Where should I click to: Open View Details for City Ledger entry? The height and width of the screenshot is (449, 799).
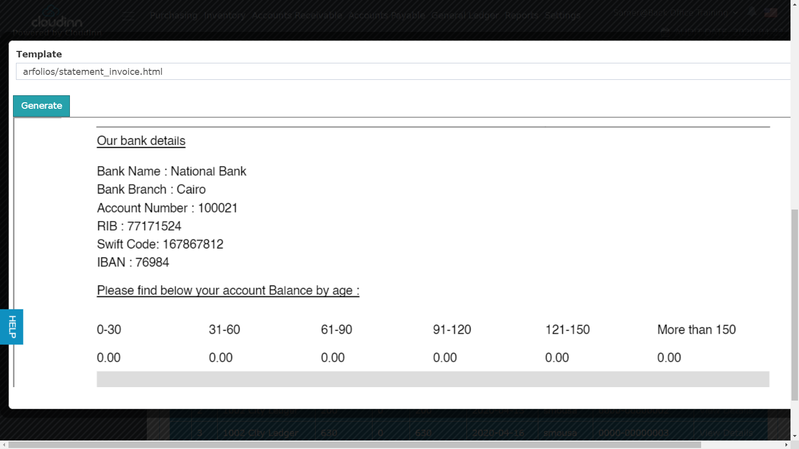click(727, 433)
